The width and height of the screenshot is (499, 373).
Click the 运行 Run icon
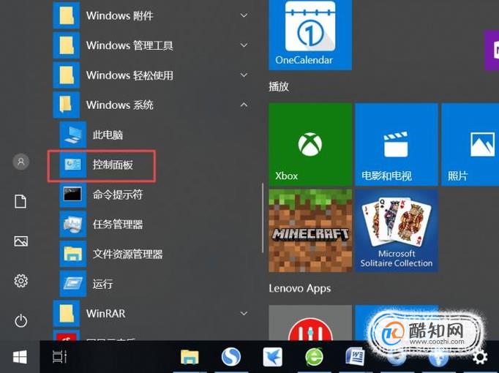tap(73, 283)
